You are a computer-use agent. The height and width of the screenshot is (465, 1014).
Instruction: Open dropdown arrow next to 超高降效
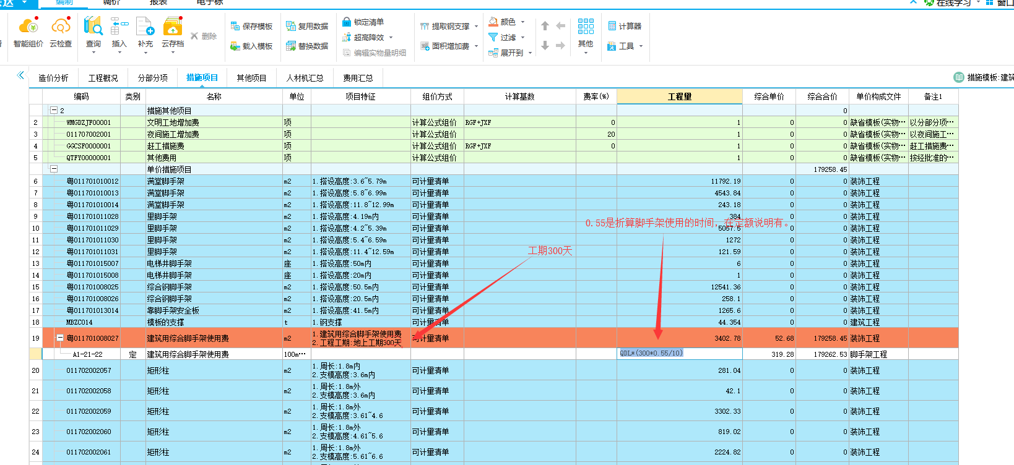[391, 38]
